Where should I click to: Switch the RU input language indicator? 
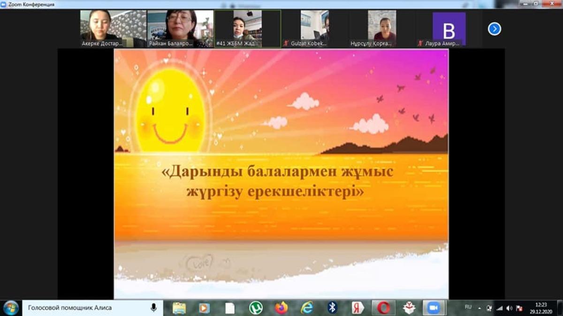click(468, 307)
